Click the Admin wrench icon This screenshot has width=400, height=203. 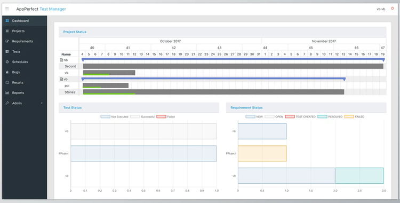click(7, 103)
